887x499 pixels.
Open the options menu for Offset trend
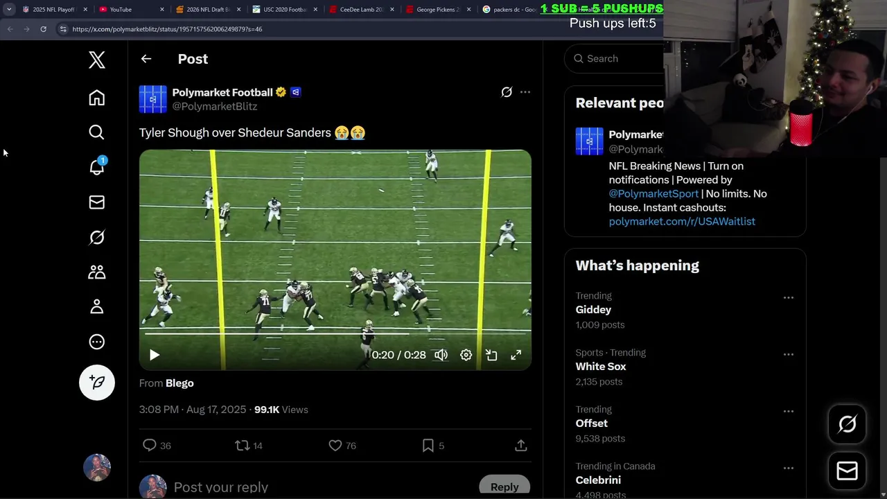[789, 411]
